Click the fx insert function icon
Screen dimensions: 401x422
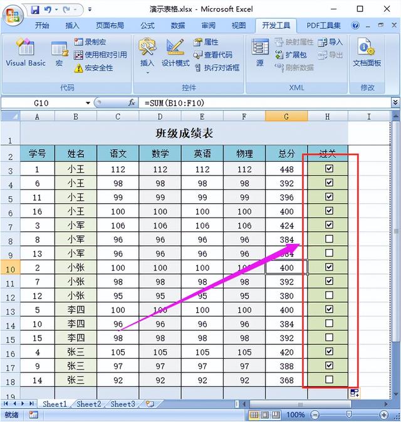(x=132, y=103)
